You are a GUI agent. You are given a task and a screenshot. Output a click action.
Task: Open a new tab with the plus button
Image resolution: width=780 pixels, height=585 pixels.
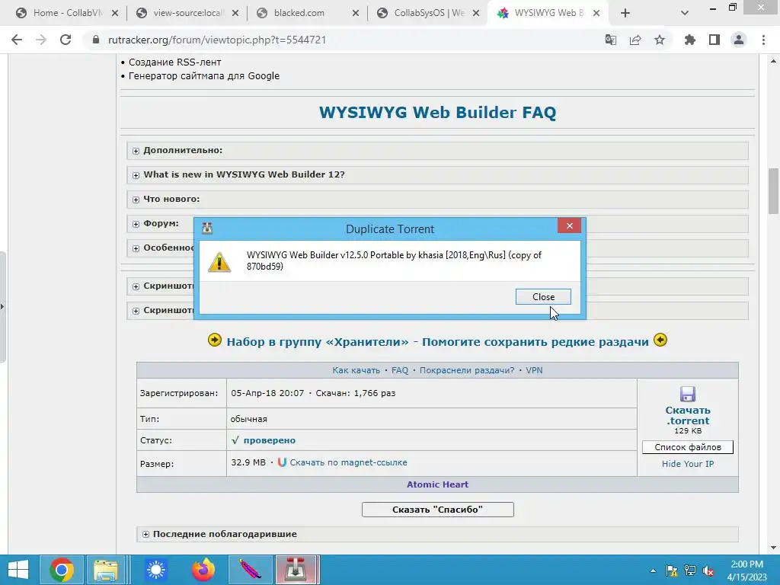[625, 14]
